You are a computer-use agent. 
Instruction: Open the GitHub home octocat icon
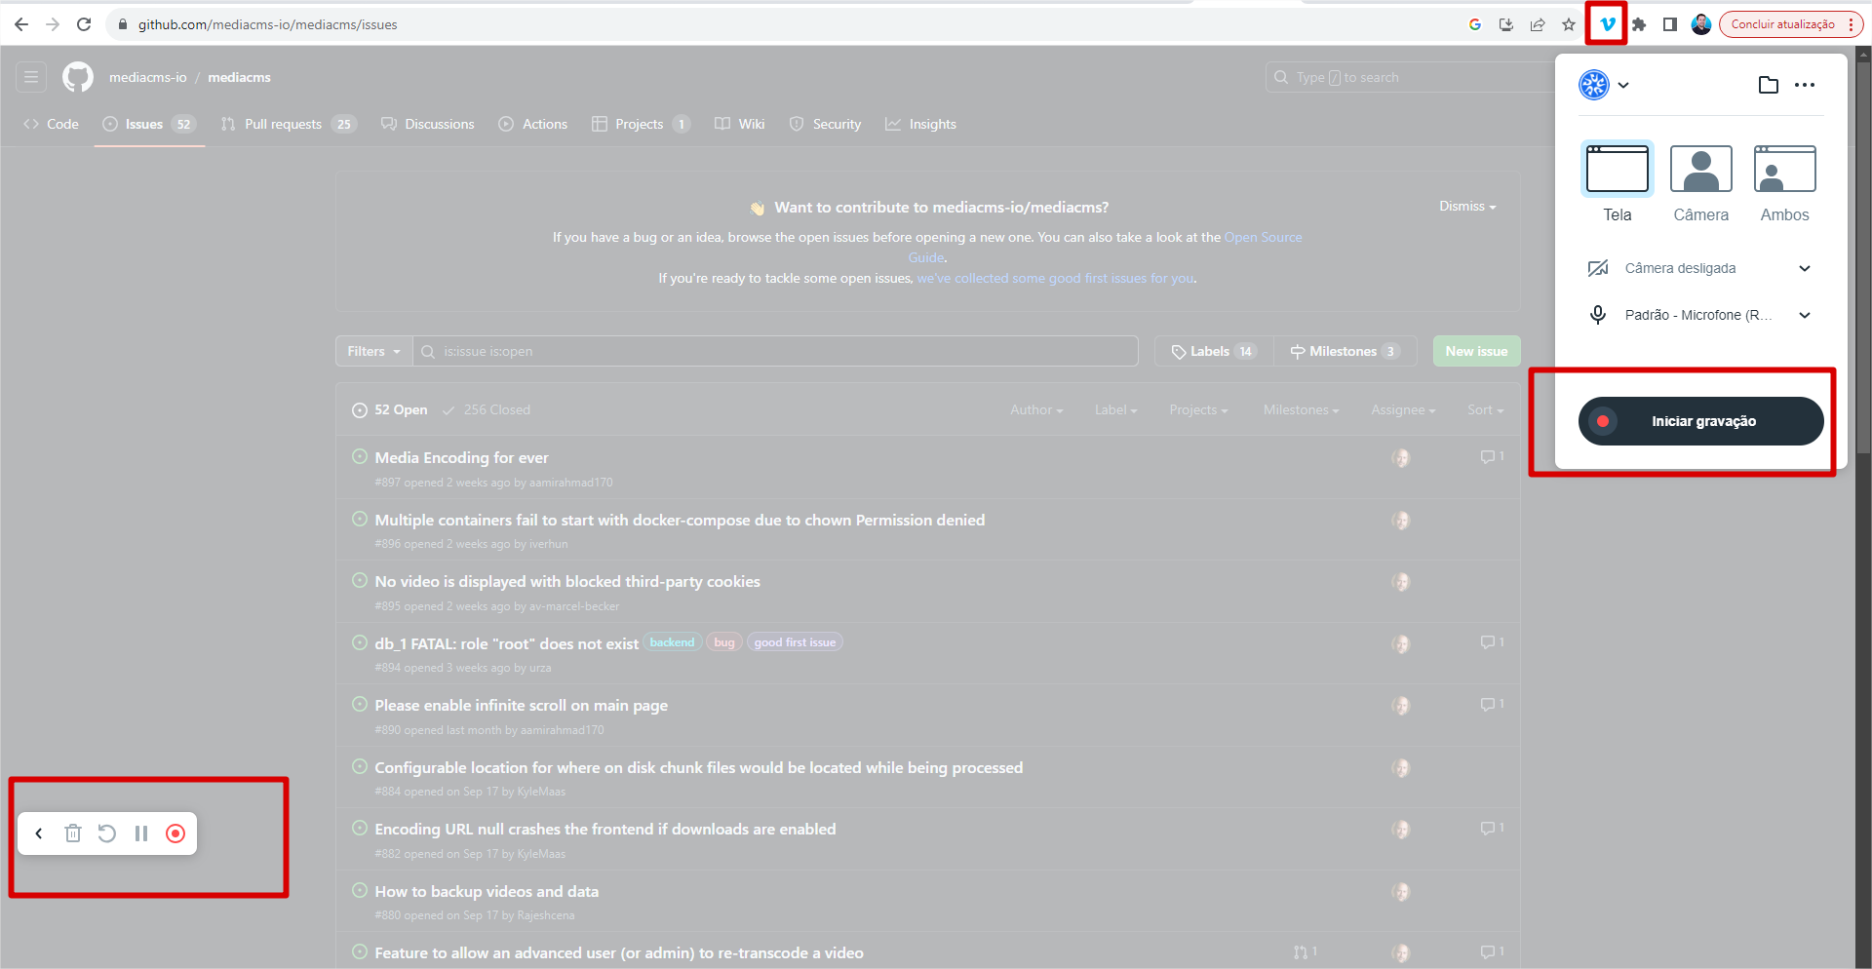pyautogui.click(x=77, y=77)
